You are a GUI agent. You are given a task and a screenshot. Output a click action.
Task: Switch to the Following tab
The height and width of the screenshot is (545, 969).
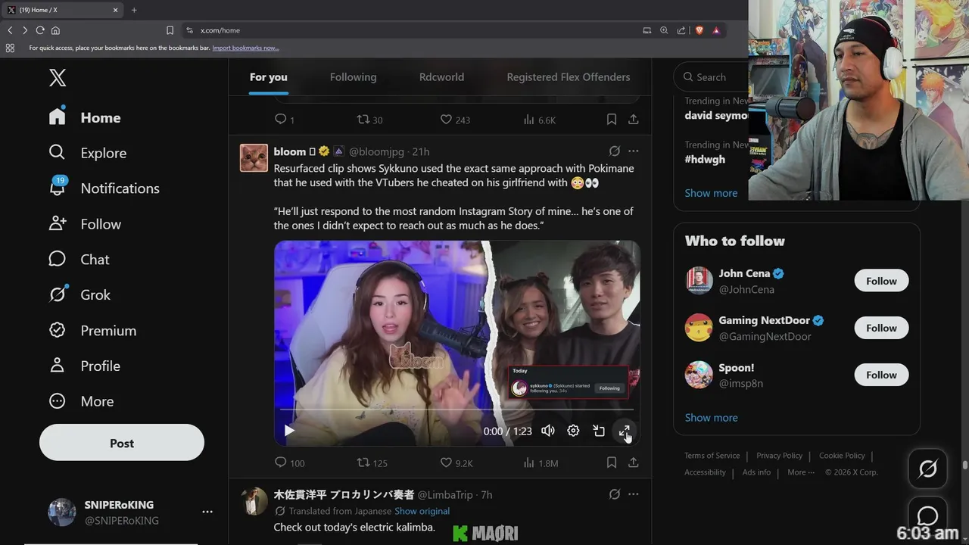353,77
